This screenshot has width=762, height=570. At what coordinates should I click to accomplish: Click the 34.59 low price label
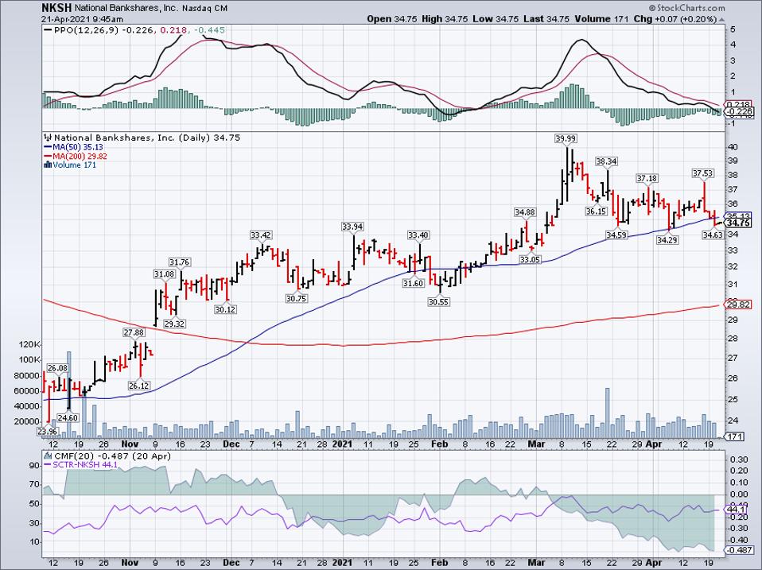click(616, 235)
